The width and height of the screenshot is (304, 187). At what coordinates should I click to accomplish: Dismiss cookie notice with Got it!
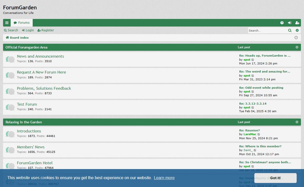[275, 178]
